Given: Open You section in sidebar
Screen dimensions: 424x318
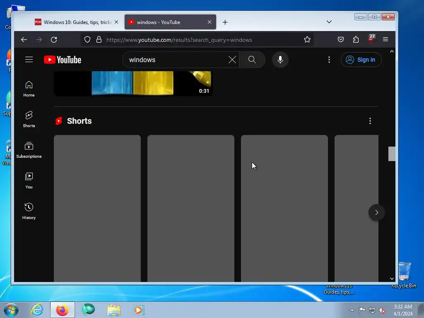Looking at the screenshot, I should 29,181.
